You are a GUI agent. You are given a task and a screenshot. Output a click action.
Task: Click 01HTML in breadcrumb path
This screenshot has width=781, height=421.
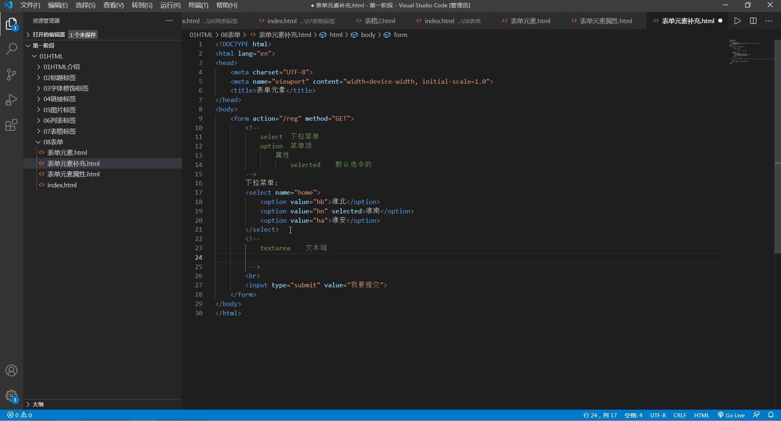[x=201, y=35]
